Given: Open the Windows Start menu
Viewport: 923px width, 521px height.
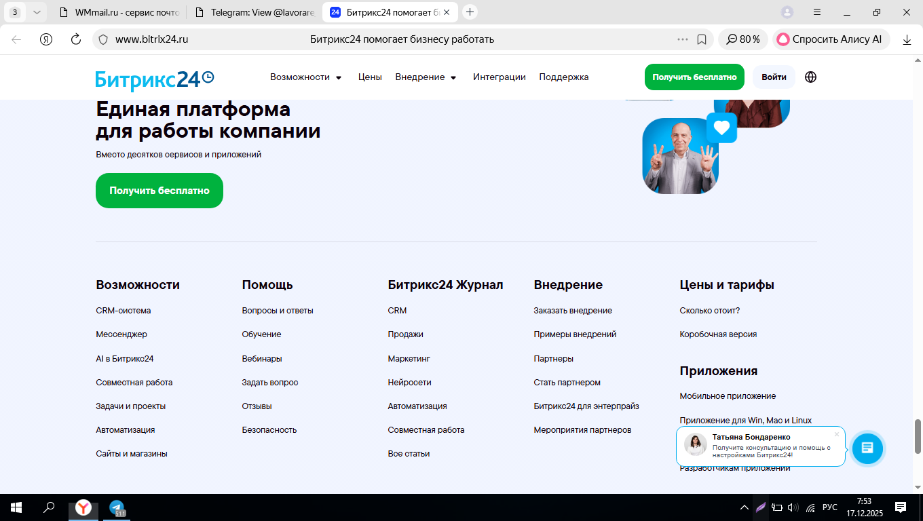Looking at the screenshot, I should (x=16, y=507).
